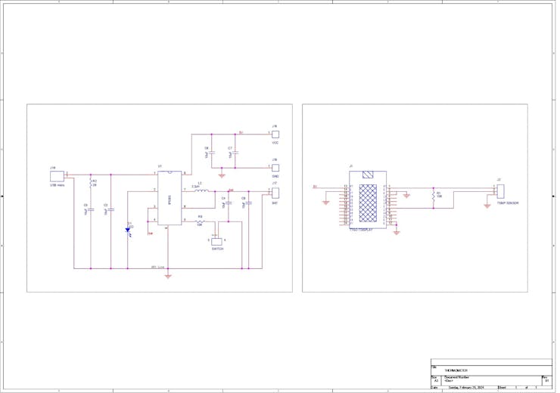Click capacitor C7 on the 5V rail
The image size is (560, 393).
point(235,153)
